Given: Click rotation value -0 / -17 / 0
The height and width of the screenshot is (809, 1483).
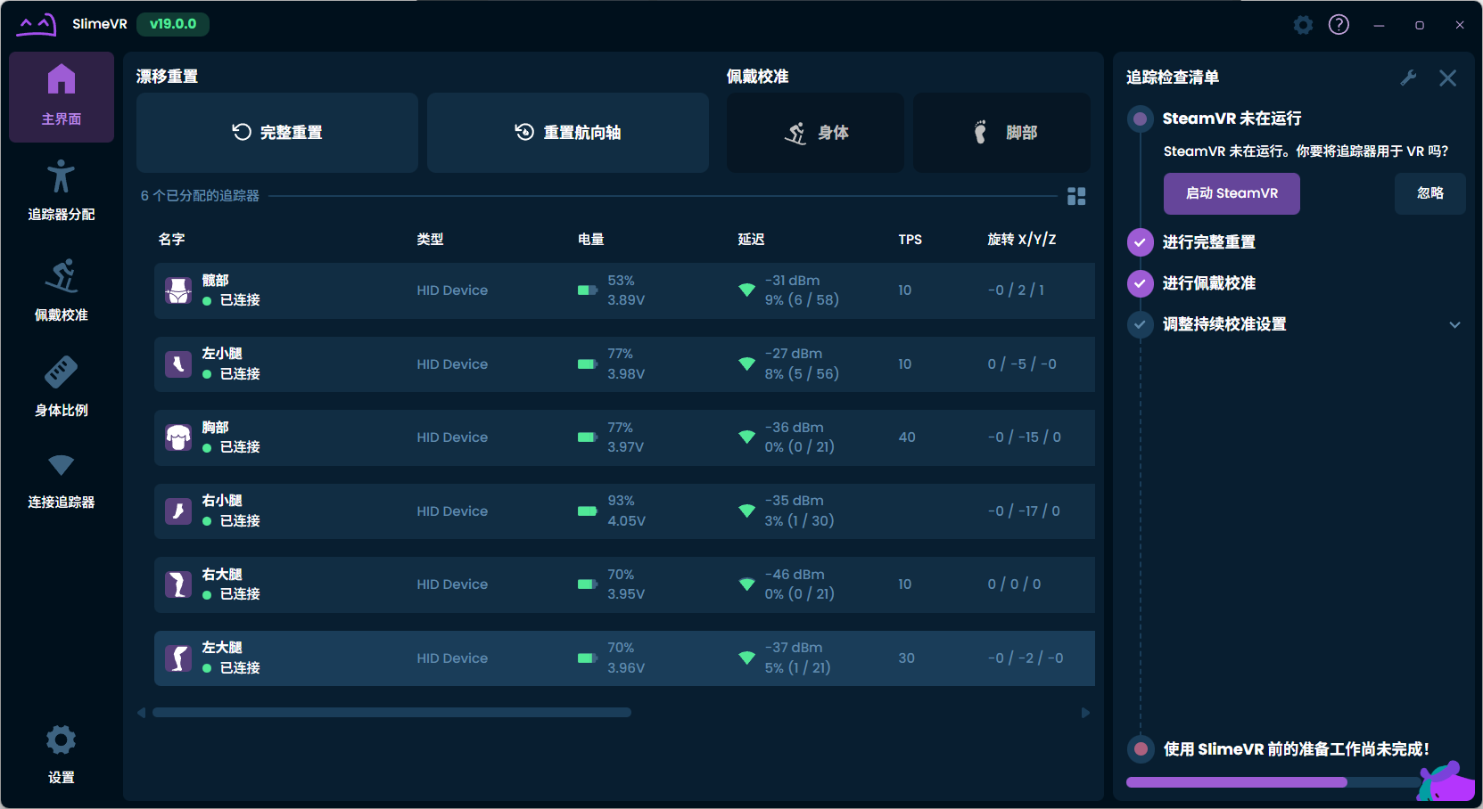Looking at the screenshot, I should point(1024,511).
